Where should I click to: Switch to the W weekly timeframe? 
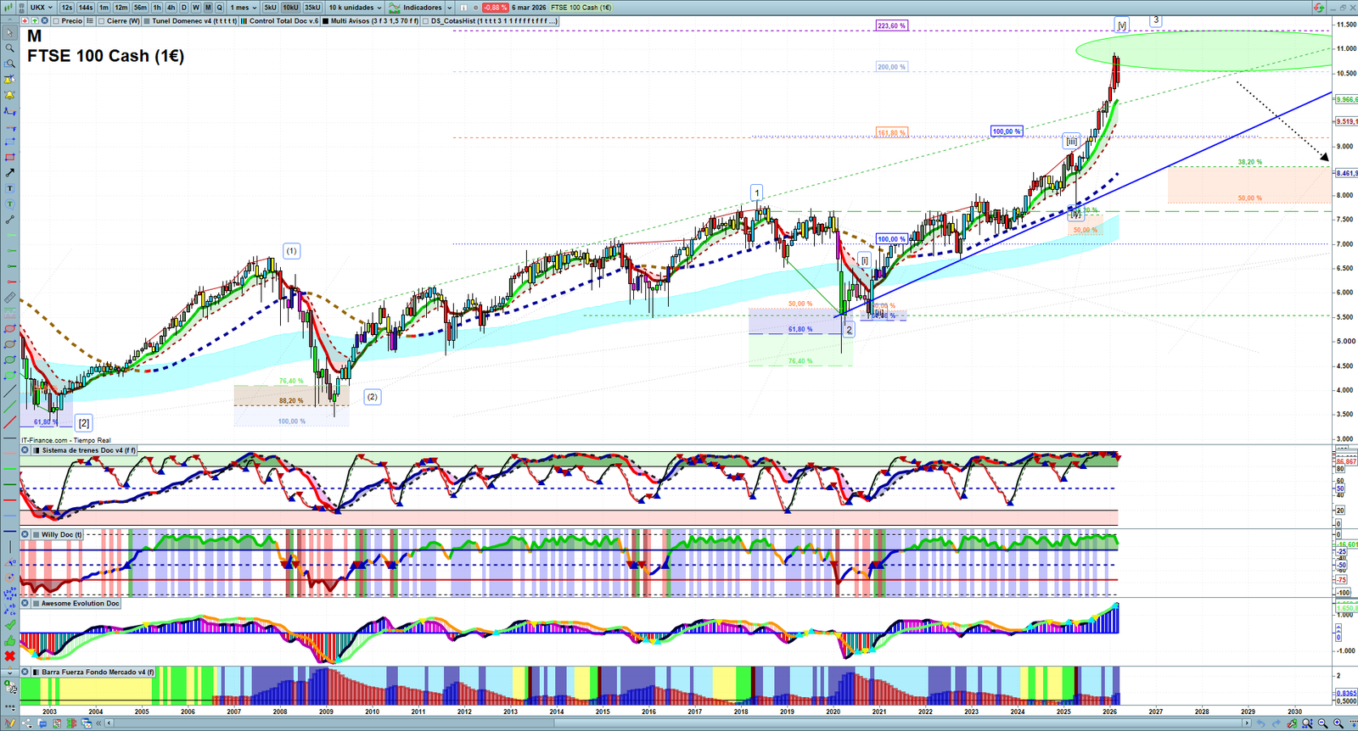tap(195, 8)
